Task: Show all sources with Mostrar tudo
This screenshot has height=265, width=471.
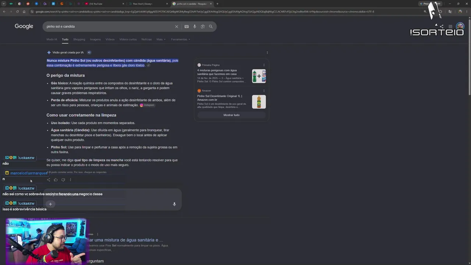Action: 231,115
